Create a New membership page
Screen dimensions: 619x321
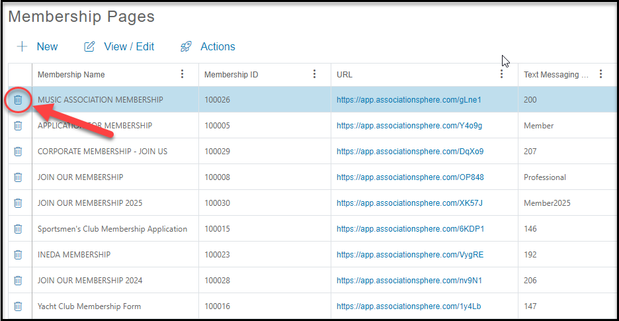click(x=37, y=46)
